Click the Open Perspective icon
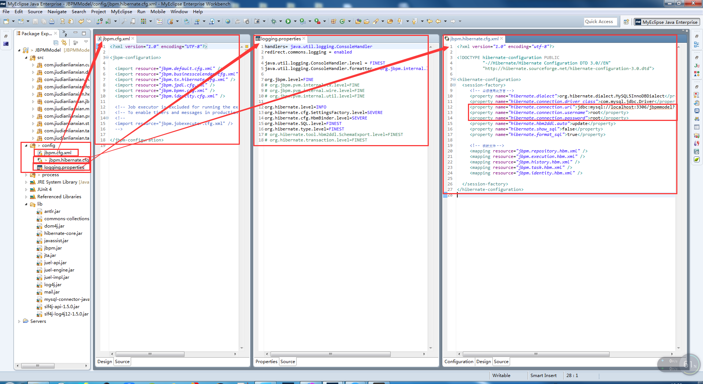The image size is (703, 384). (x=626, y=22)
